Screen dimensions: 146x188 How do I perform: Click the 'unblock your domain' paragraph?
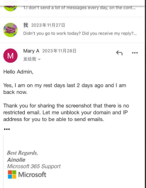[66, 112]
